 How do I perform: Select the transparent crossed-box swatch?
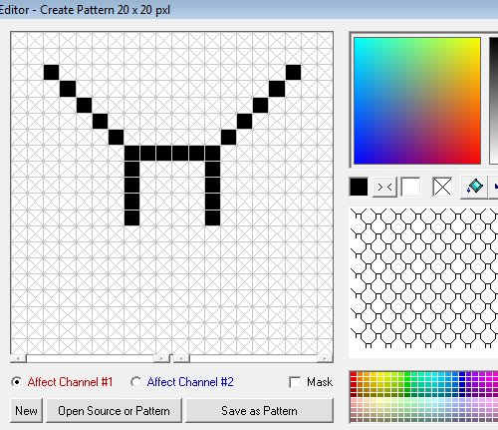(x=442, y=187)
